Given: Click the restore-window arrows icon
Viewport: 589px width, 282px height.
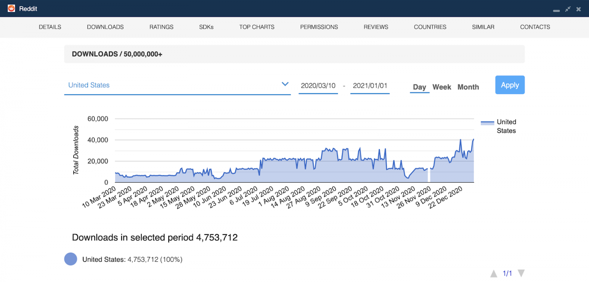Looking at the screenshot, I should pyautogui.click(x=568, y=8).
